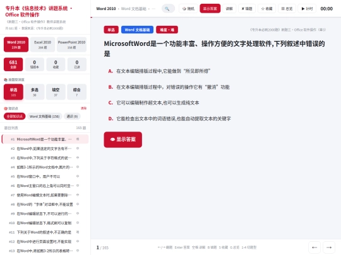This screenshot has width=341, height=255.
Task: Open question #11 下列关于Word的叙述
Action: [x=45, y=232]
